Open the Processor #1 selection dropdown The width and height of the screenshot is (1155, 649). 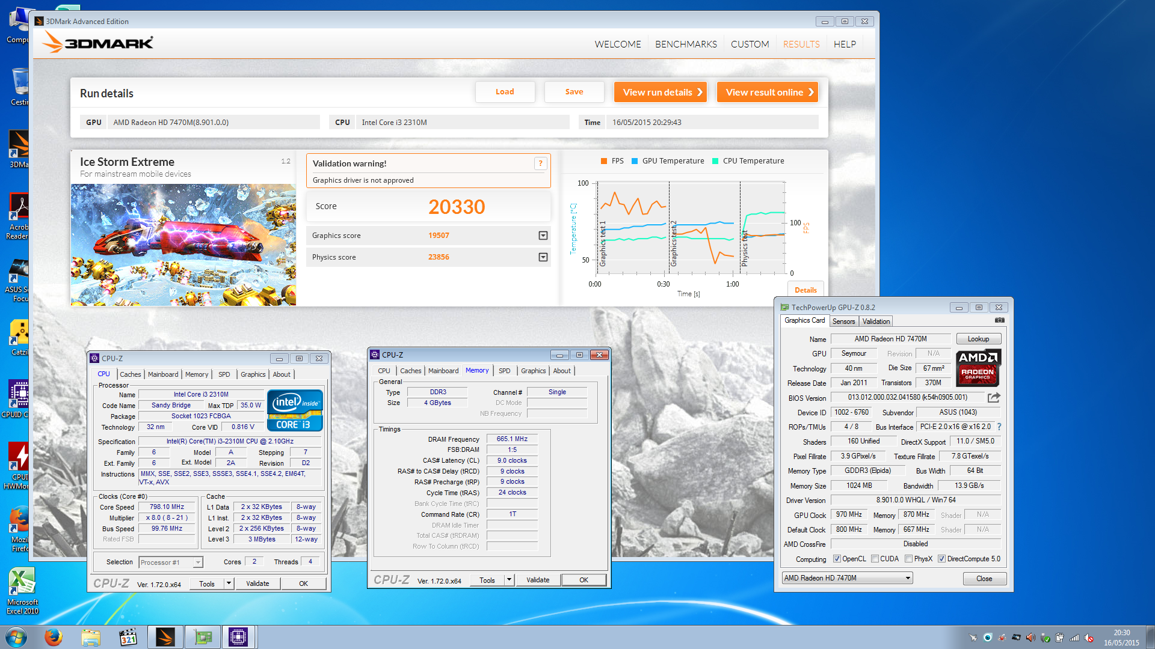(x=198, y=562)
